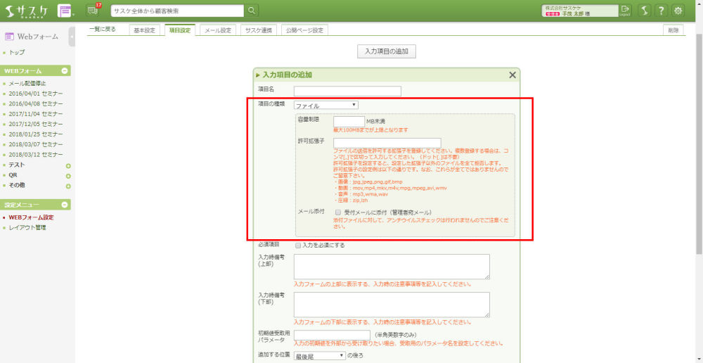This screenshot has height=363, width=703.
Task: Click the search magnifier icon
Action: [252, 11]
